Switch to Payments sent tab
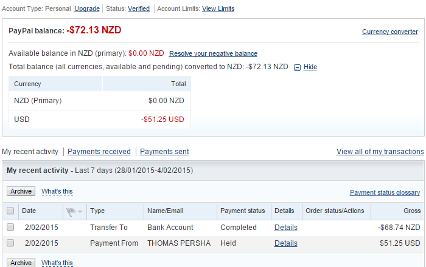 164,151
